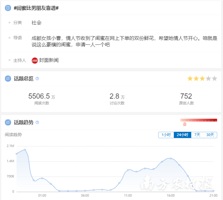Click the 2.8 万 讨论次数 value
Image resolution: width=223 pixels, height=200 pixels.
[x=117, y=96]
